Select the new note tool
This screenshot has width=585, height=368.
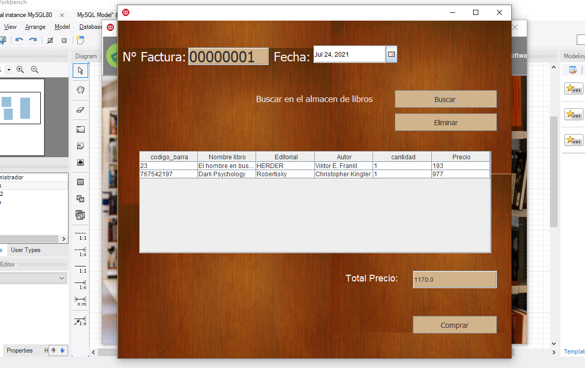(80, 146)
